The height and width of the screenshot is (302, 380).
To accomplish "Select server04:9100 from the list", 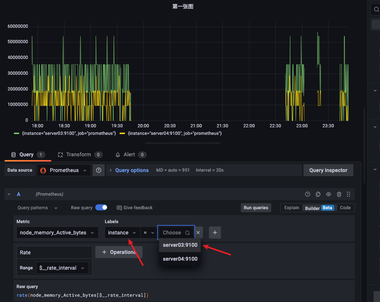I will pyautogui.click(x=180, y=259).
